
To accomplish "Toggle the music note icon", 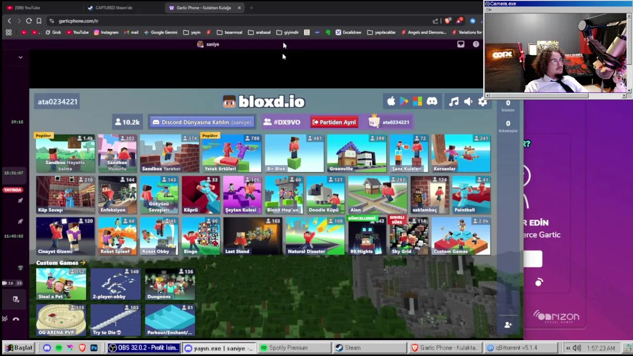I will click(453, 101).
